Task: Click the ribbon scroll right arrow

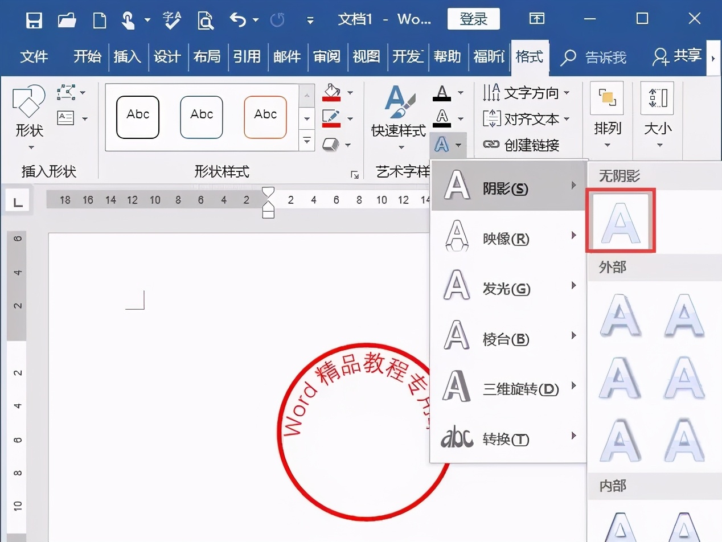Action: pos(713,58)
